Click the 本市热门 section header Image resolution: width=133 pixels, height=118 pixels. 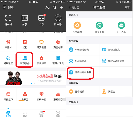pyautogui.click(x=73, y=15)
